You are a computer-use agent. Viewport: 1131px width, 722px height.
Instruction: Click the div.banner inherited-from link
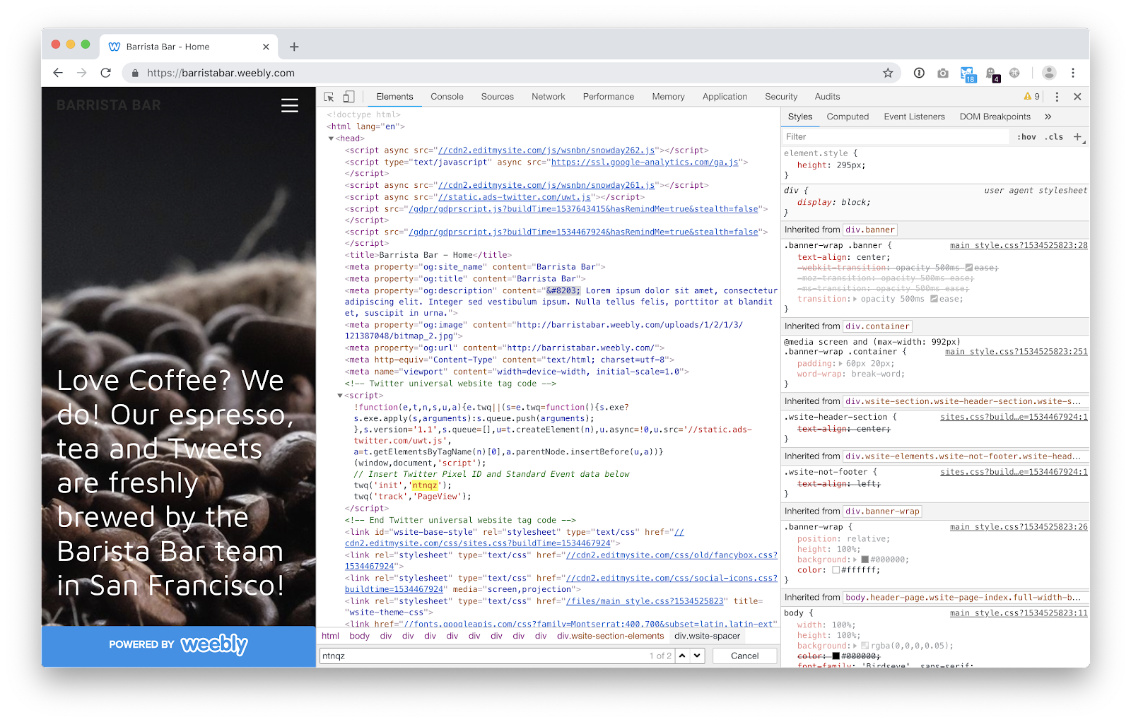870,230
